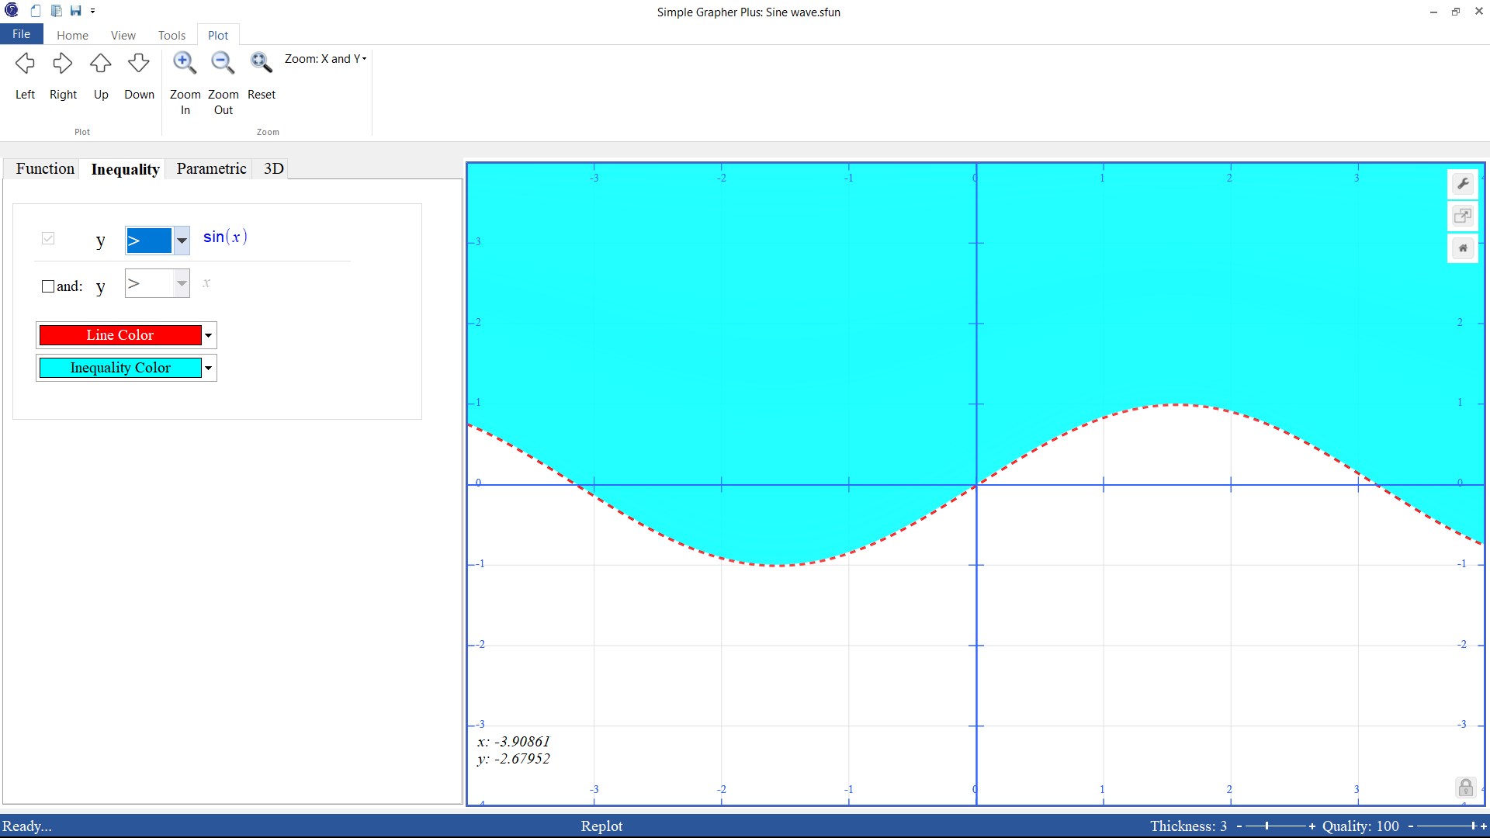The image size is (1490, 838).
Task: Click the Left pan arrow icon
Action: [25, 64]
